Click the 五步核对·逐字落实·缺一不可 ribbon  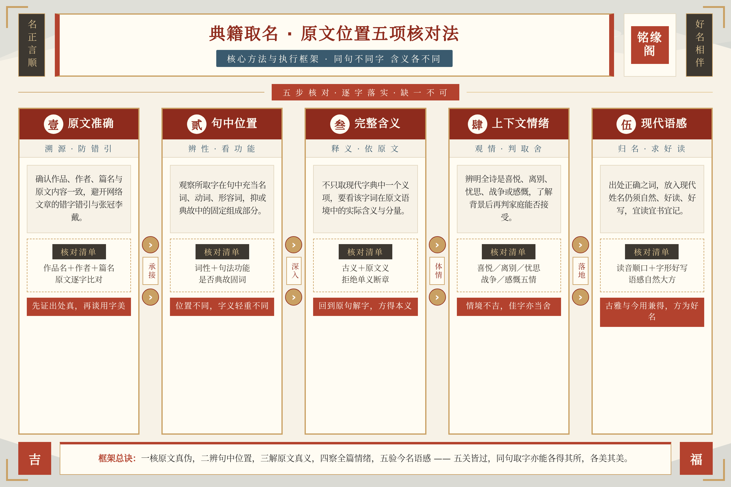pyautogui.click(x=365, y=92)
